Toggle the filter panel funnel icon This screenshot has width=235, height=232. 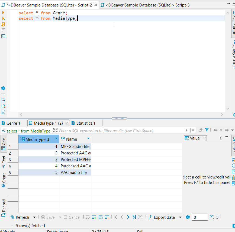[207, 130]
